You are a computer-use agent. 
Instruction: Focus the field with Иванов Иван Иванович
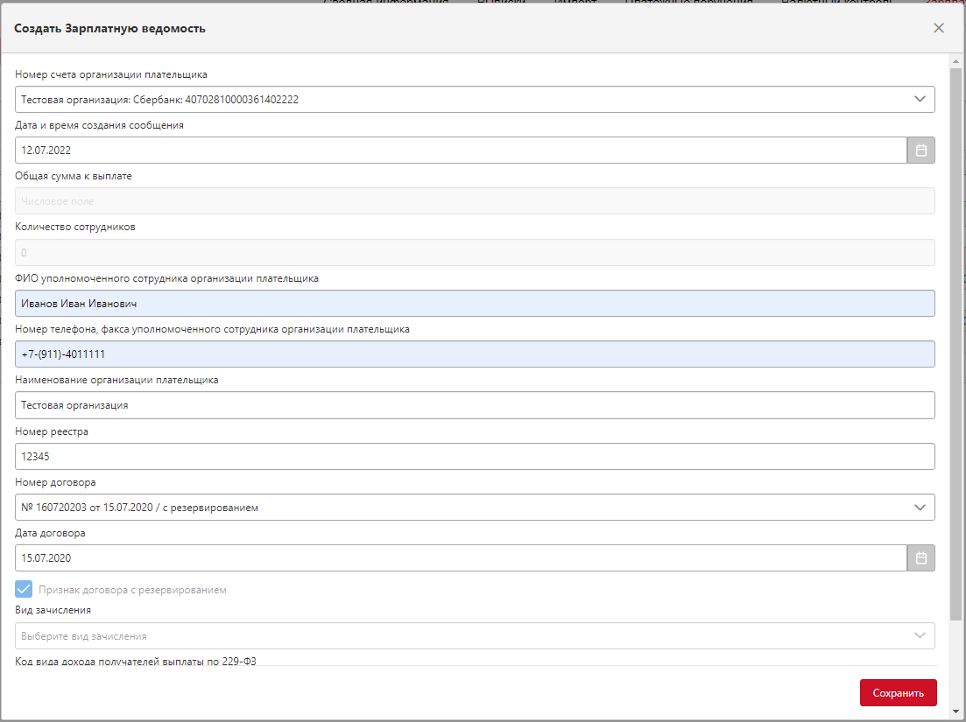(475, 304)
